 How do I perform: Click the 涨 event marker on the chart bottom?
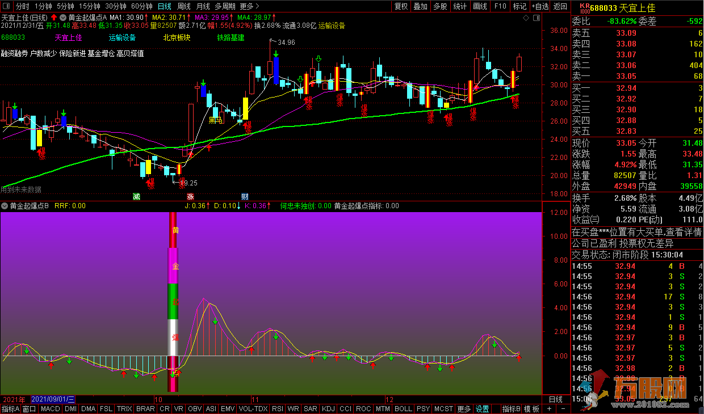coord(190,196)
